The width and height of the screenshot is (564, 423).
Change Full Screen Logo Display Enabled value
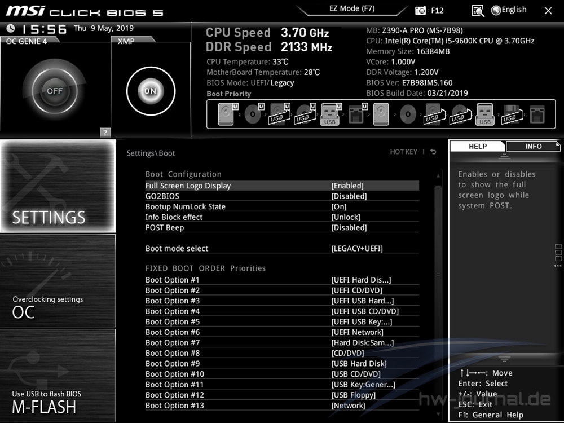[x=347, y=186]
